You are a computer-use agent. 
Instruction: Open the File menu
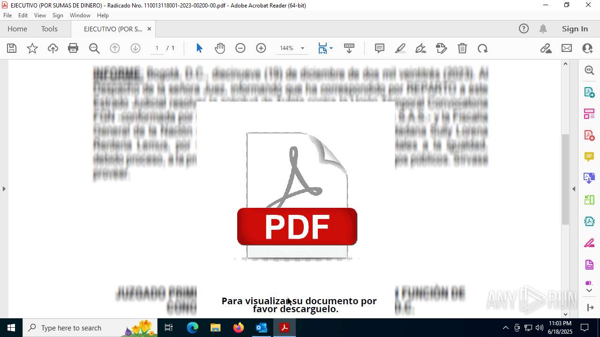7,15
